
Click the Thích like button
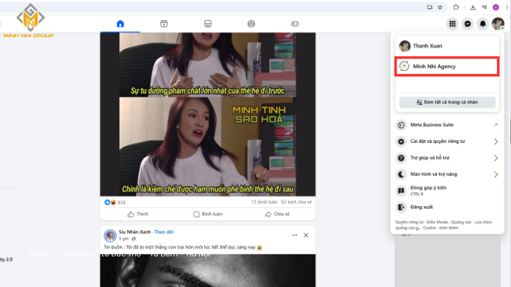pos(138,214)
